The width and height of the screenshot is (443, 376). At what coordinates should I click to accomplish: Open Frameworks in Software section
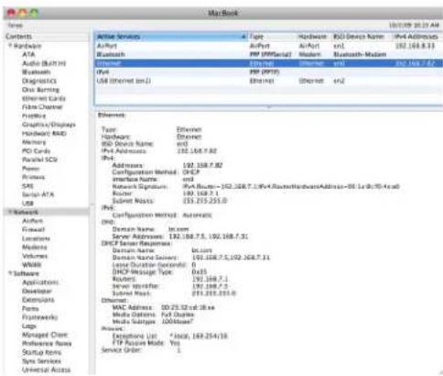pyautogui.click(x=39, y=317)
